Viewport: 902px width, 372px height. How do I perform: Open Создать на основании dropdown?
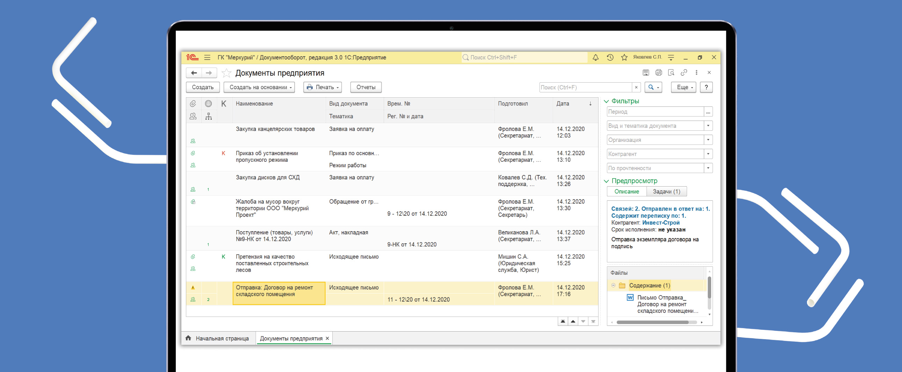click(x=259, y=87)
